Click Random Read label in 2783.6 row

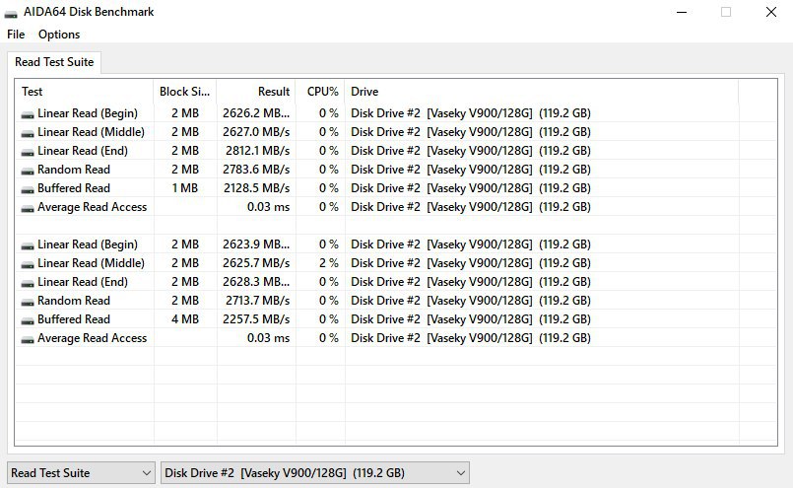74,170
